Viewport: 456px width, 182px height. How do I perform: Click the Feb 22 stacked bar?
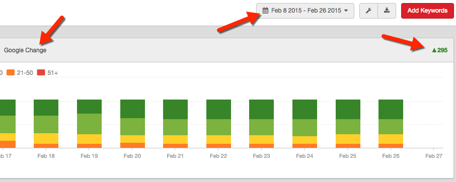point(219,124)
